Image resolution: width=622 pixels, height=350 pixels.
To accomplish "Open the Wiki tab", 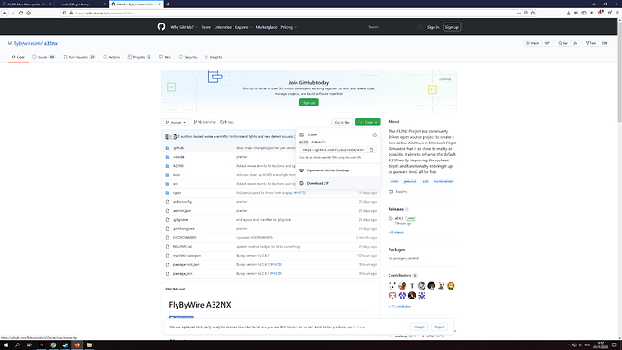I will pos(165,57).
